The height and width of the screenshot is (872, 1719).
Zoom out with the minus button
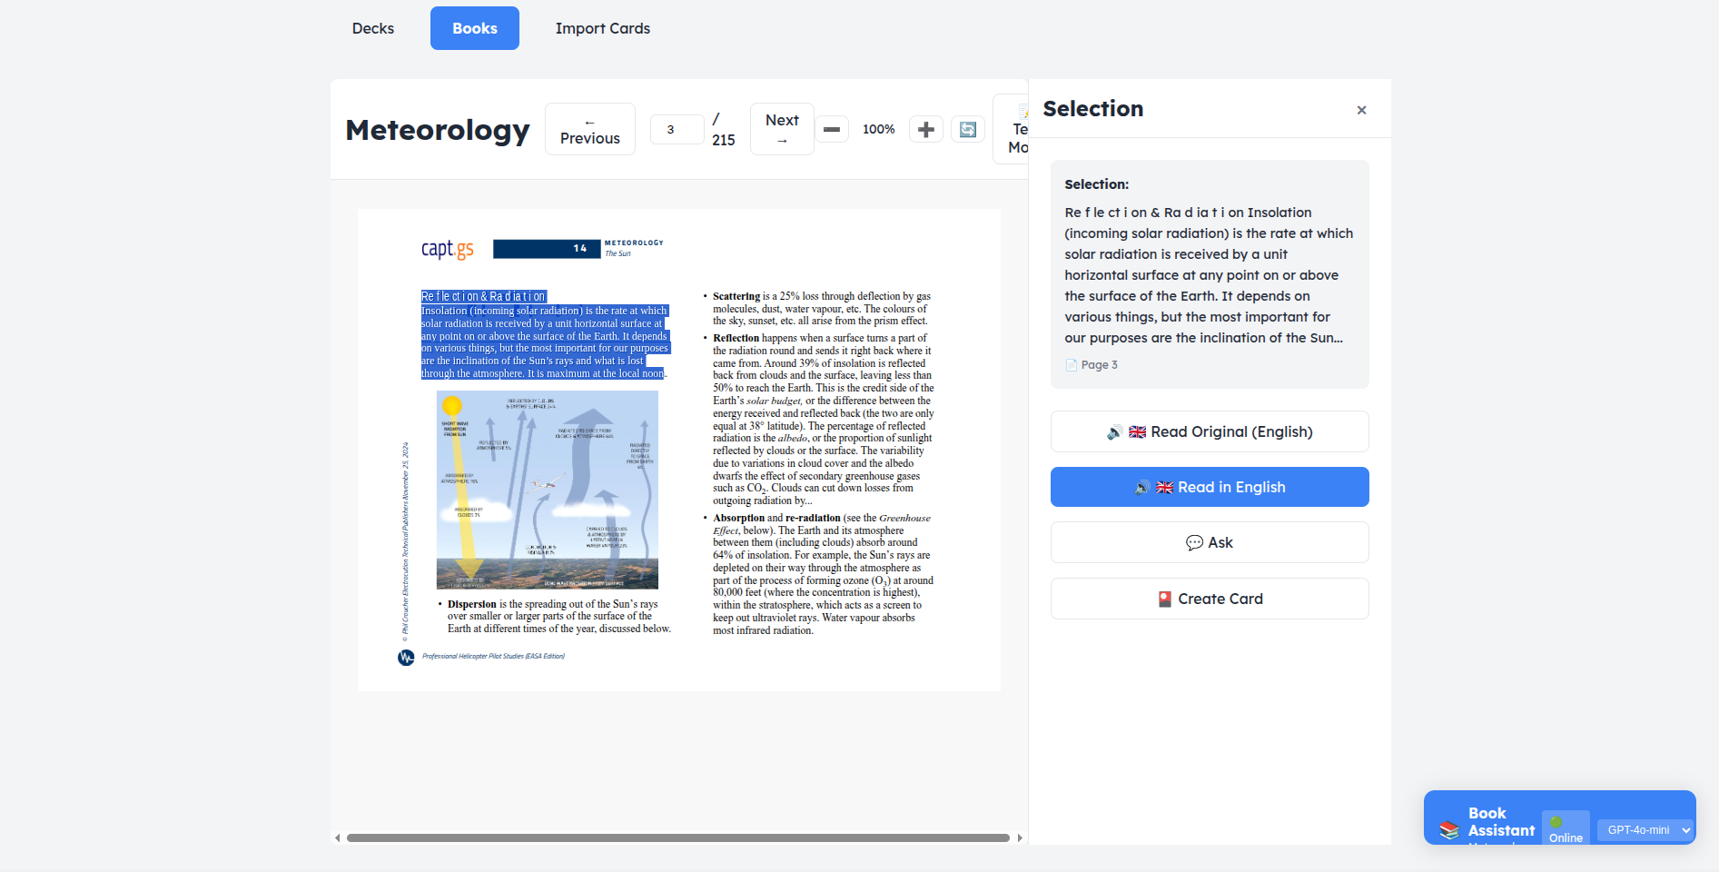pyautogui.click(x=831, y=130)
